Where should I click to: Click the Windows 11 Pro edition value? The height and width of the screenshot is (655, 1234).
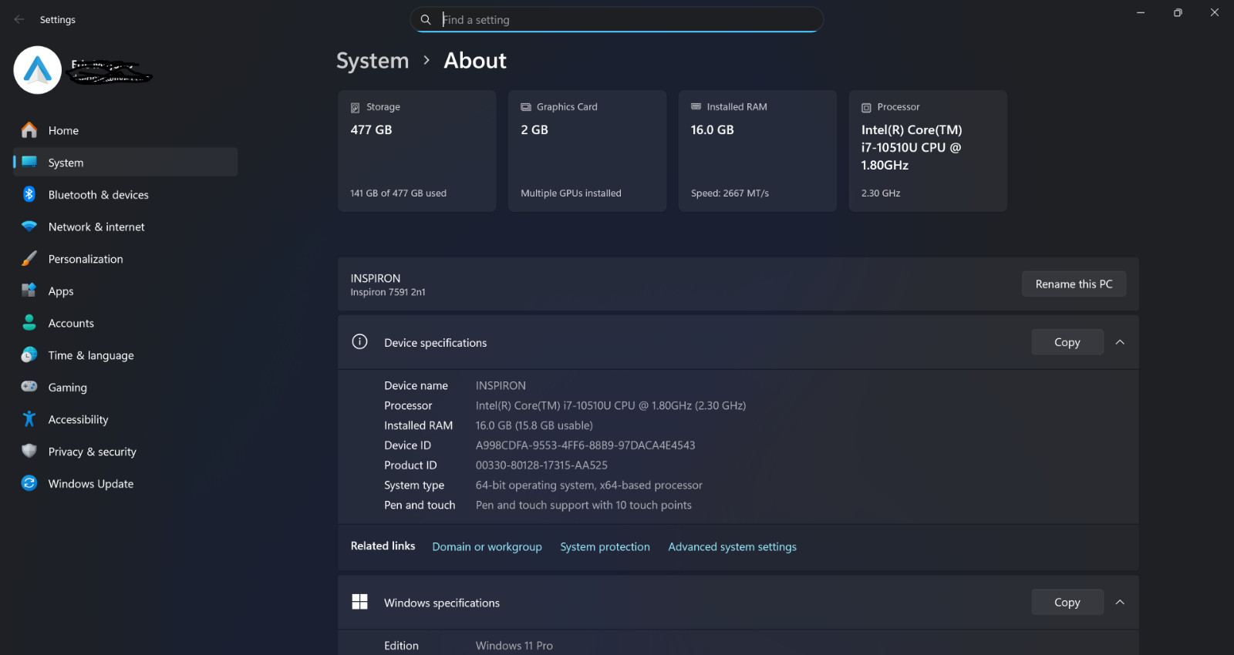(514, 646)
